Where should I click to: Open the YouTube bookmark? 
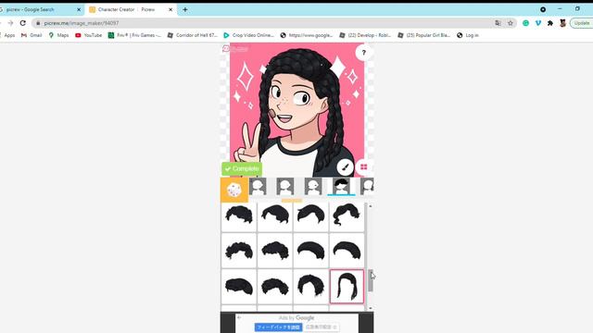(x=89, y=35)
